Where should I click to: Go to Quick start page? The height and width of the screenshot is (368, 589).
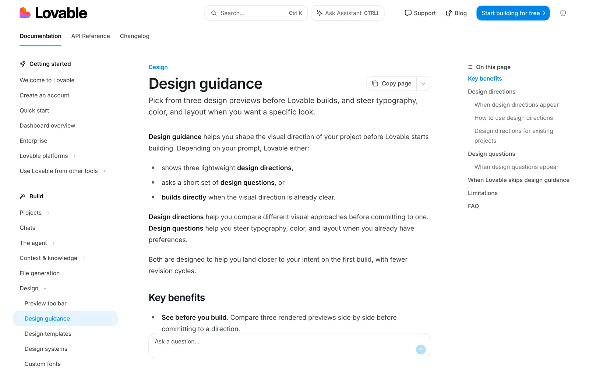point(34,110)
